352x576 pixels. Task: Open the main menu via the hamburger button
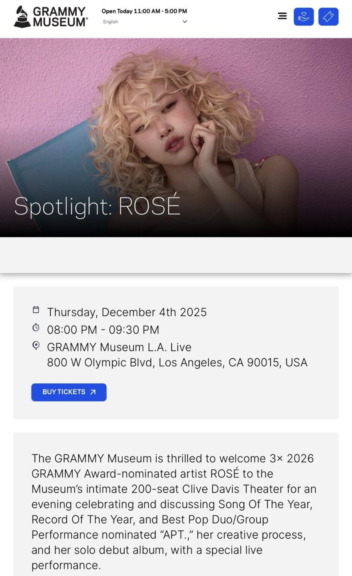pos(282,16)
